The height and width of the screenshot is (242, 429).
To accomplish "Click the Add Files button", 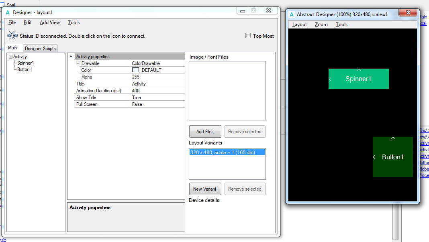I will point(205,132).
